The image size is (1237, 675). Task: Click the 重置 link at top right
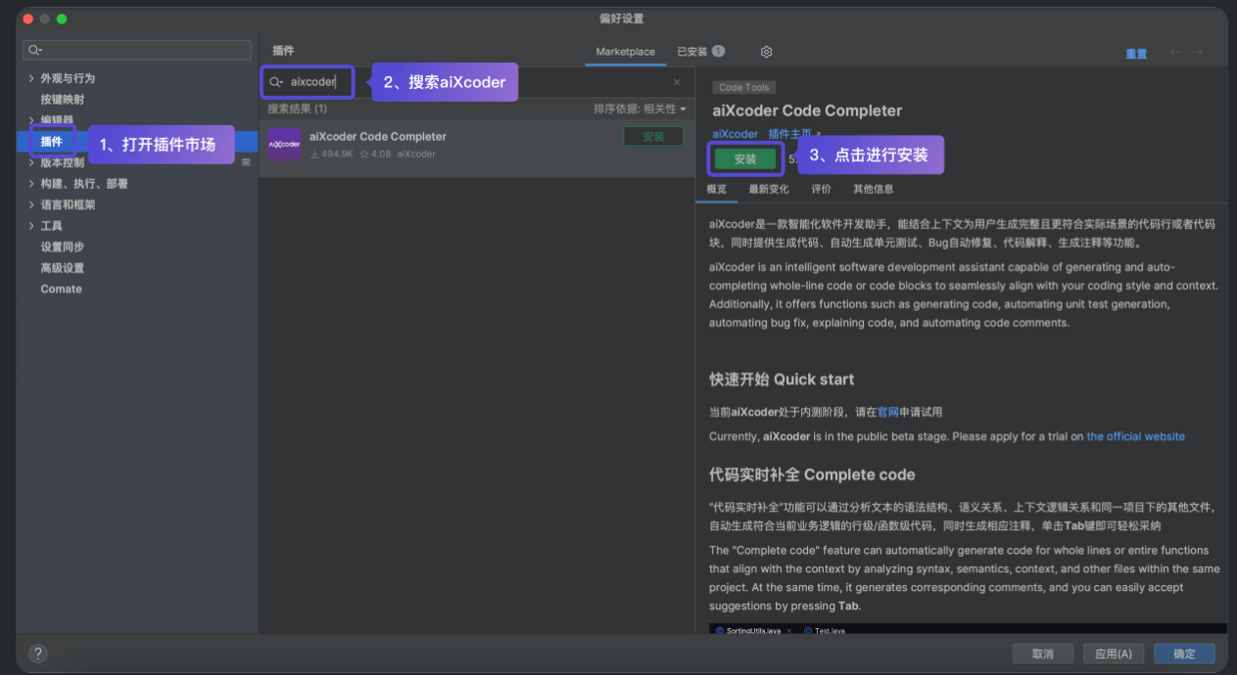pos(1136,54)
